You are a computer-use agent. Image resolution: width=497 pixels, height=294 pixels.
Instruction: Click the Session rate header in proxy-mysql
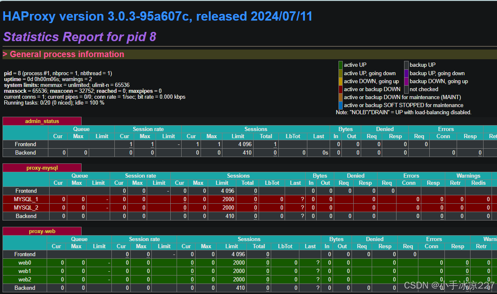pyautogui.click(x=140, y=176)
